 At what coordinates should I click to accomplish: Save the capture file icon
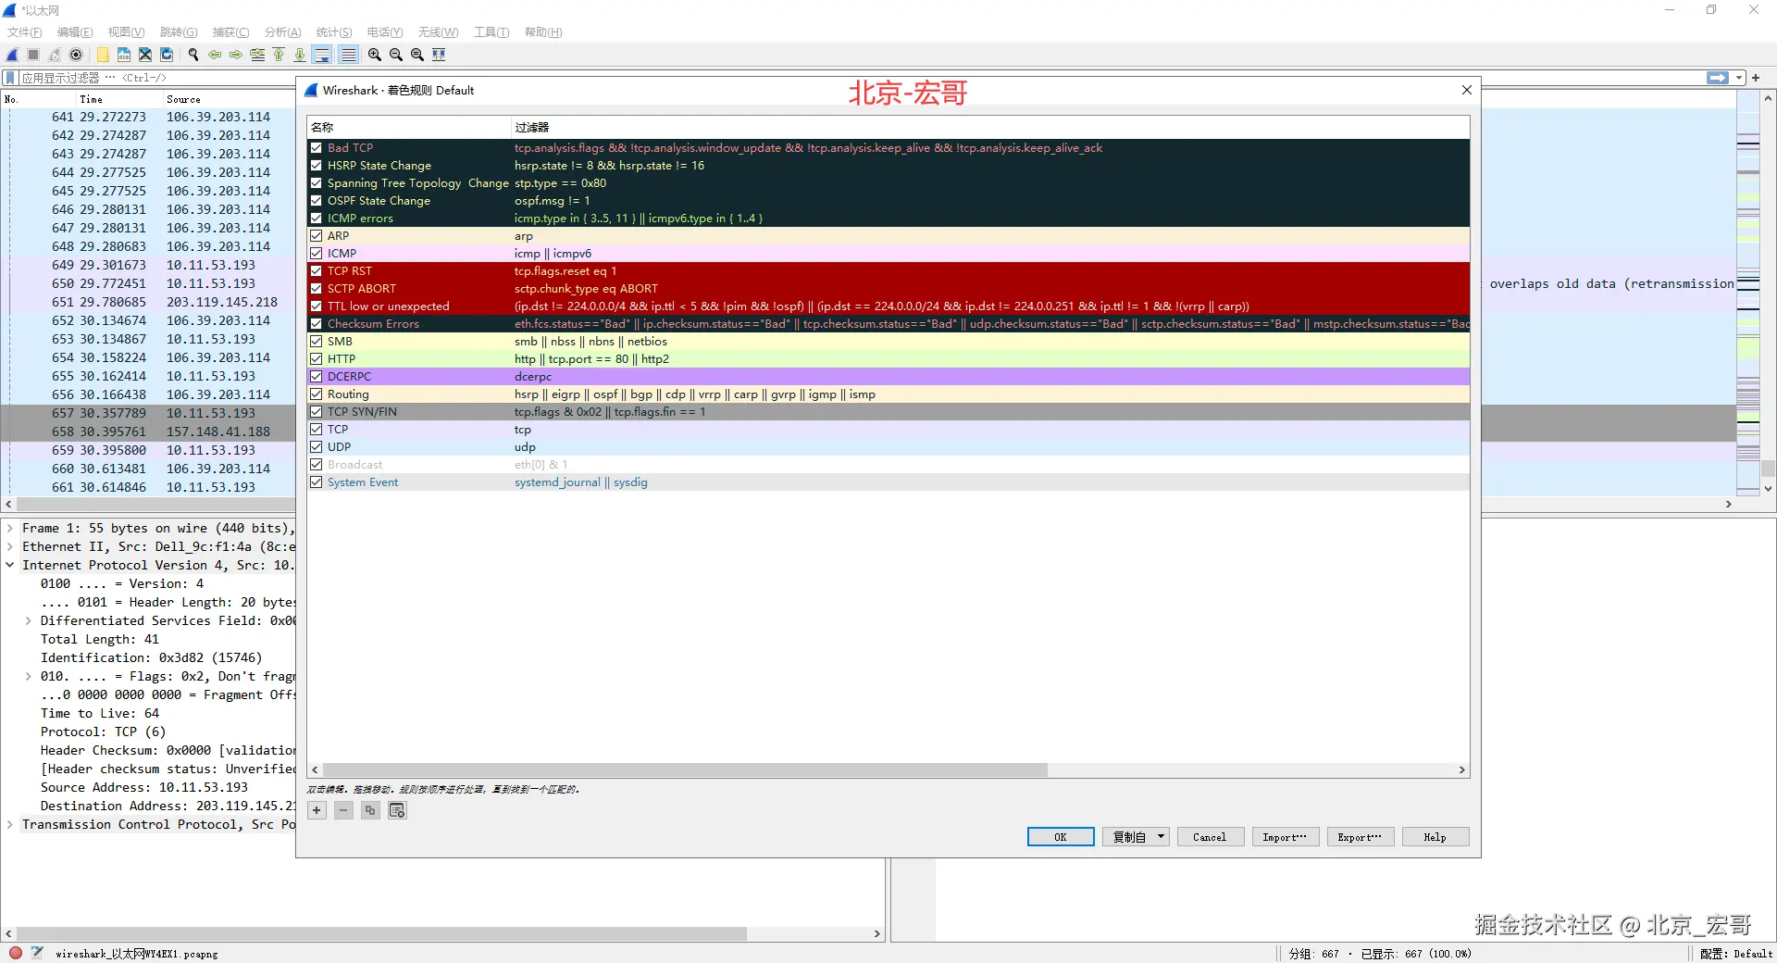[x=124, y=55]
